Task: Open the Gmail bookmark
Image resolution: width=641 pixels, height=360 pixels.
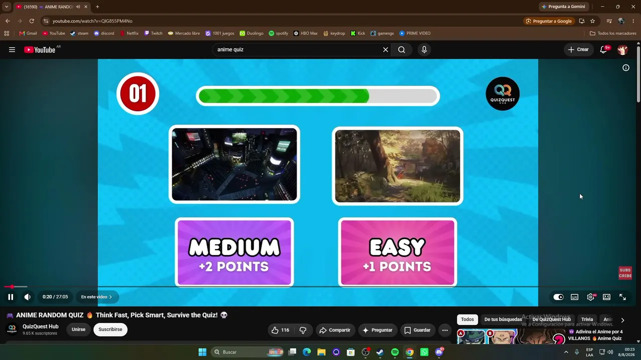Action: click(x=28, y=33)
